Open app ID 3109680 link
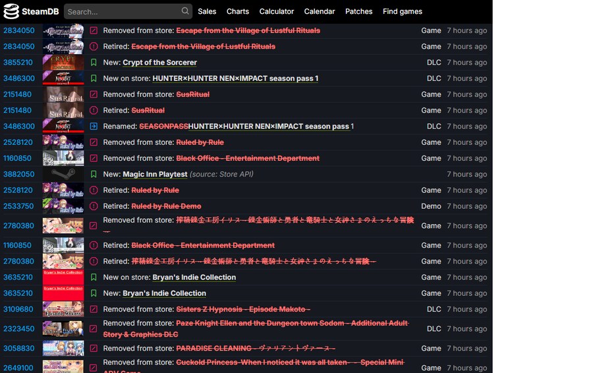Screen dimensions: 593x373 pos(18,309)
